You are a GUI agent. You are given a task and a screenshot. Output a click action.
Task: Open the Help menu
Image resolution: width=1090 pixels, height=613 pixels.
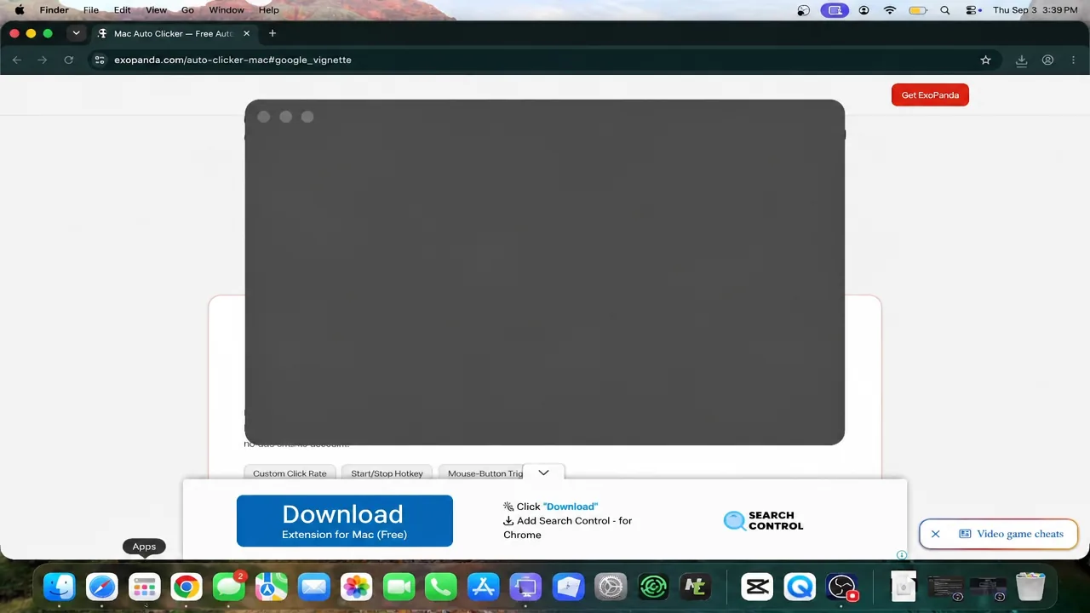pyautogui.click(x=268, y=10)
